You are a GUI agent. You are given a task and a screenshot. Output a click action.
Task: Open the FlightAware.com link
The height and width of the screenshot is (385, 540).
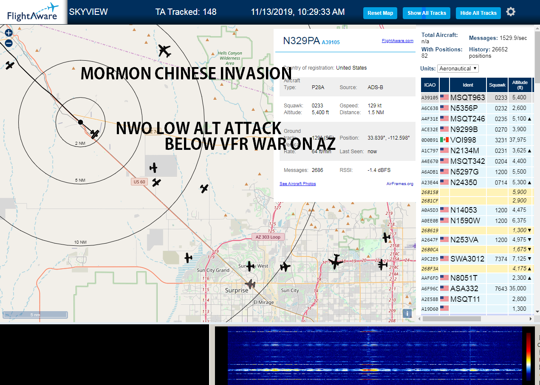coord(397,41)
